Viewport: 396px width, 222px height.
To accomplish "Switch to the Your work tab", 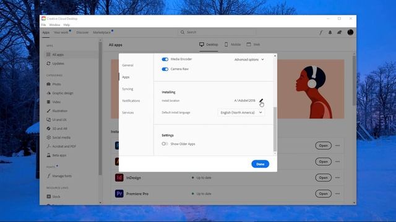I will click(x=61, y=33).
